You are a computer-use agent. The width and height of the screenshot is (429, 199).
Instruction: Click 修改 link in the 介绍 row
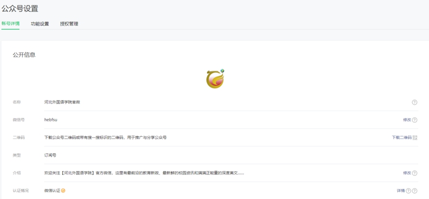pyautogui.click(x=407, y=173)
